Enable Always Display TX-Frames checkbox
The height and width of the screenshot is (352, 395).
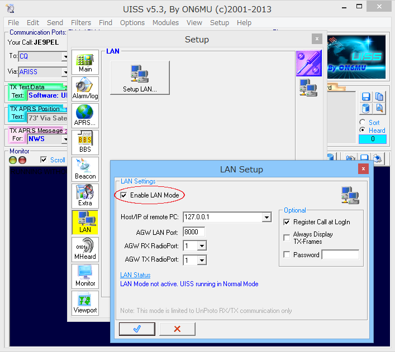pos(287,238)
